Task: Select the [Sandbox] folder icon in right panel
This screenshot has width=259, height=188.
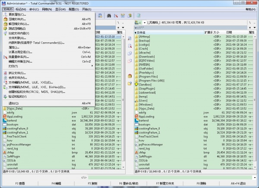Action: [x=136, y=85]
